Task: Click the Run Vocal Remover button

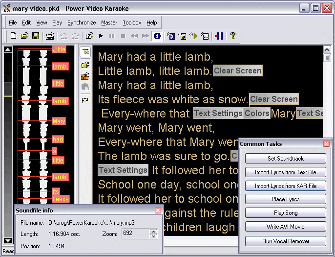Action: click(285, 241)
